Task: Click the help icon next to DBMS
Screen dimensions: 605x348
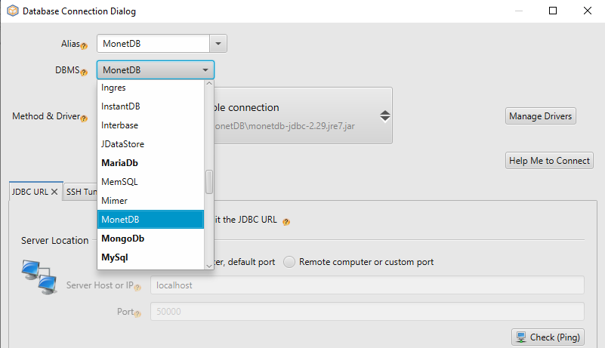Action: tap(84, 72)
